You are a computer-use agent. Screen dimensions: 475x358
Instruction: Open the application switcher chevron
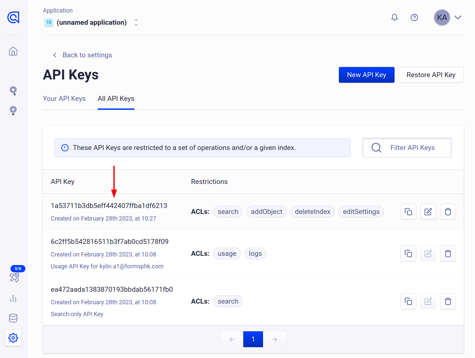point(136,22)
